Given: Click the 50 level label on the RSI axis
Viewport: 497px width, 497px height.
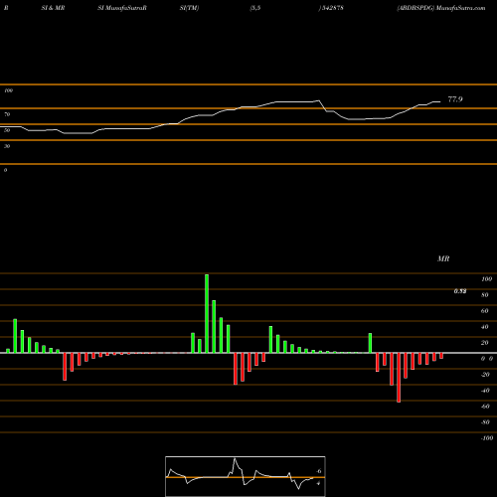Looking at the screenshot, I should [7, 130].
